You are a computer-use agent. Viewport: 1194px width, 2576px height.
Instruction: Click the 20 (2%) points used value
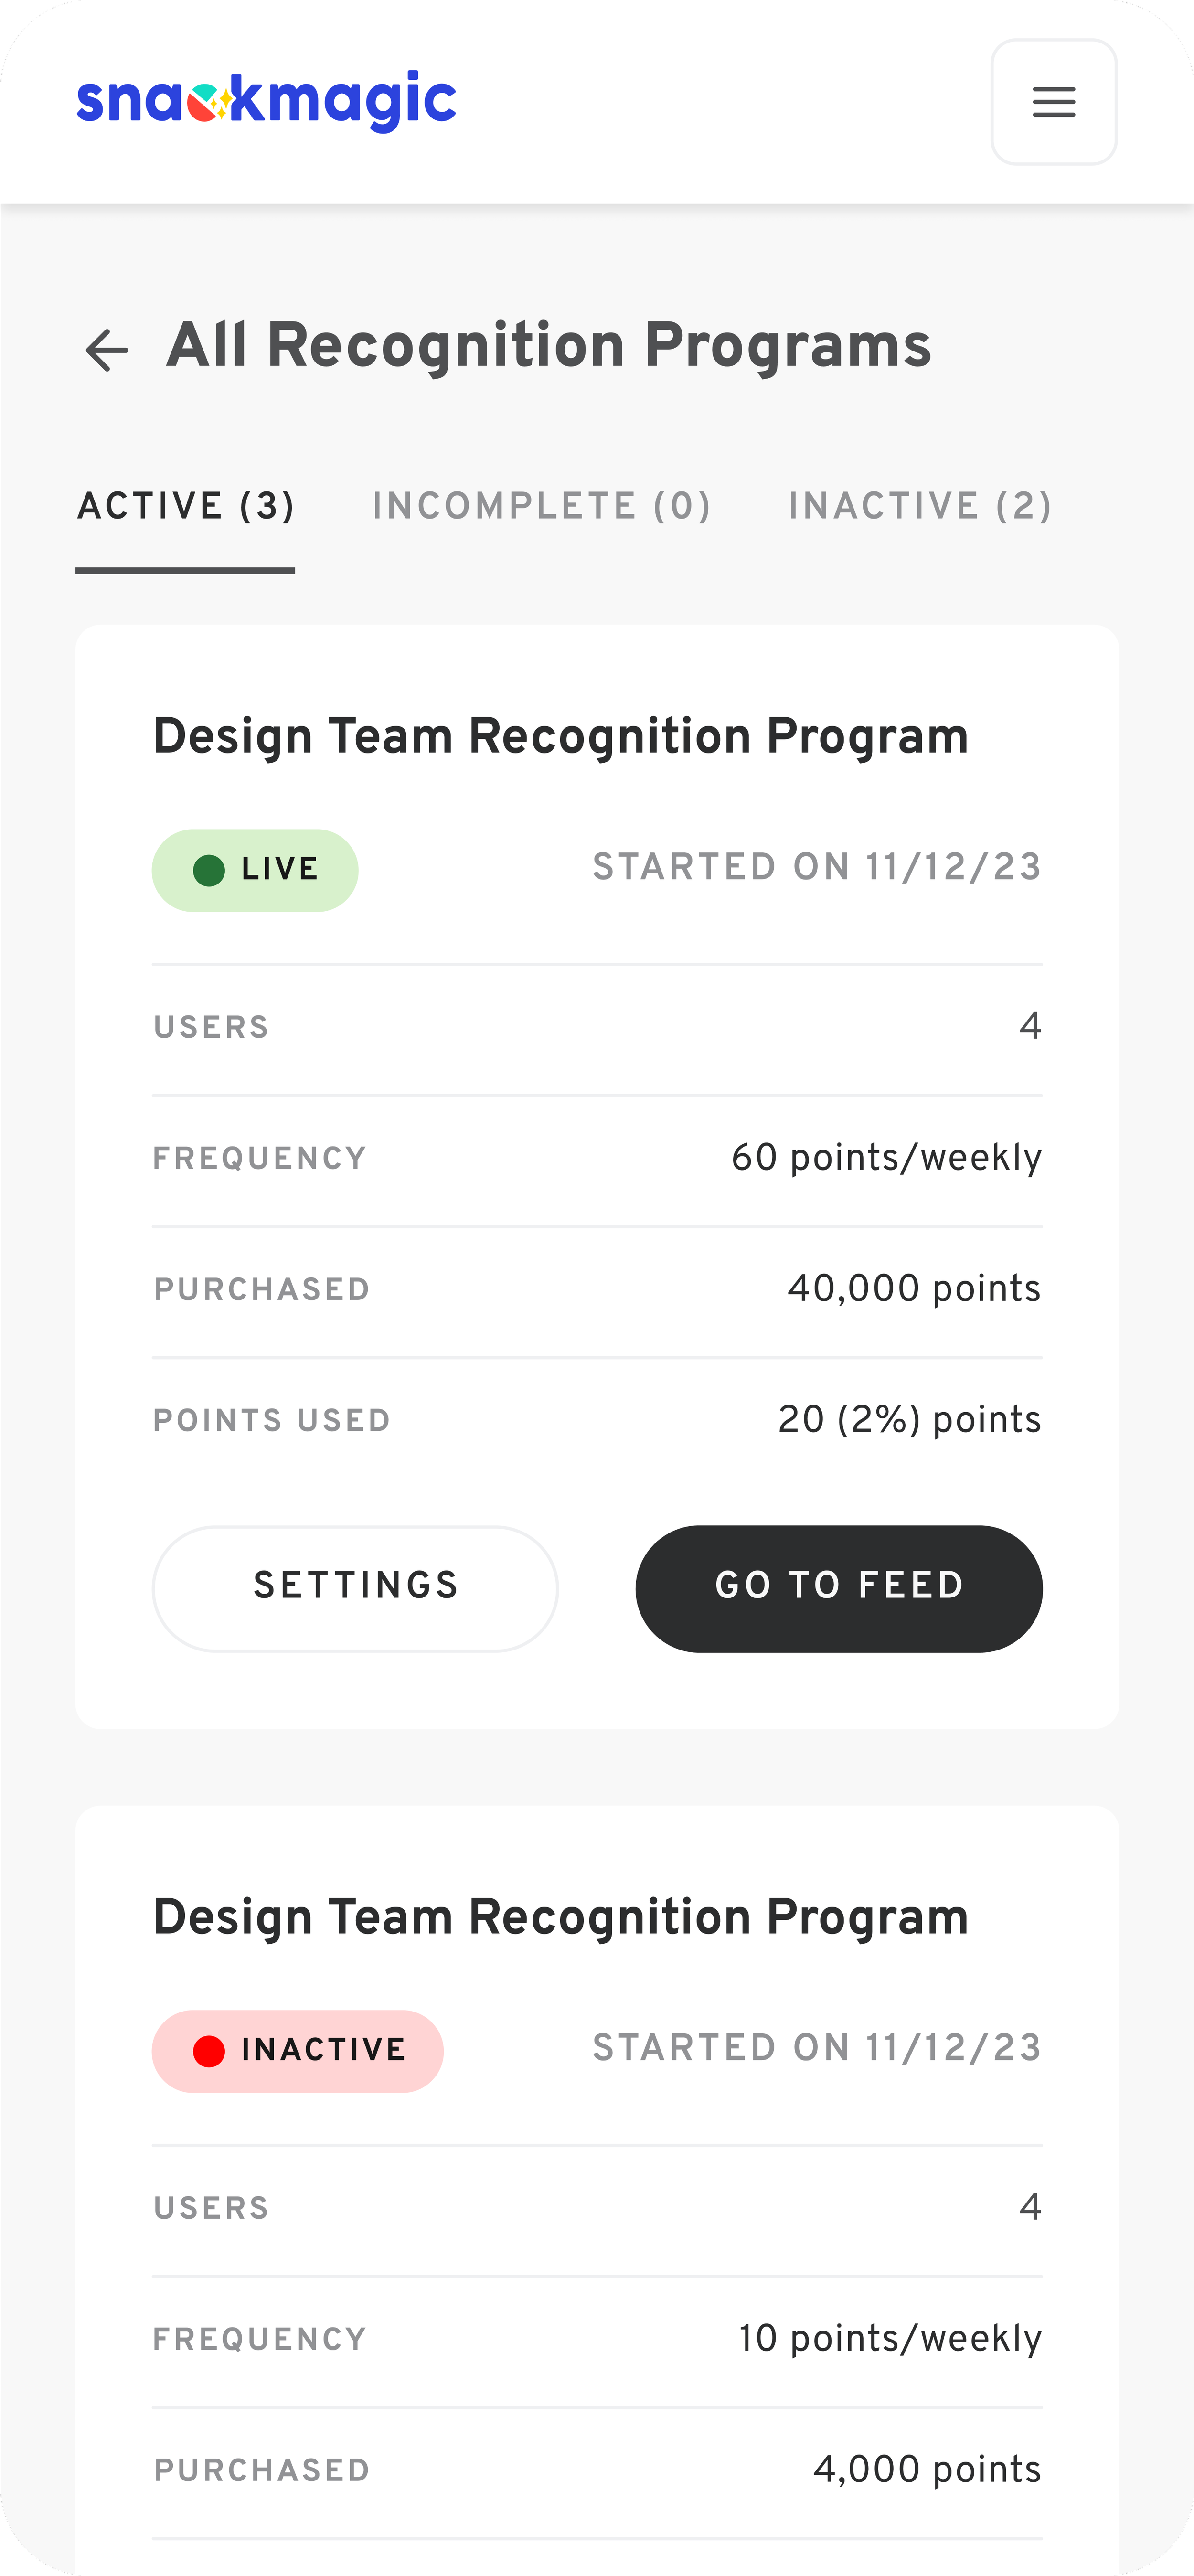click(910, 1420)
